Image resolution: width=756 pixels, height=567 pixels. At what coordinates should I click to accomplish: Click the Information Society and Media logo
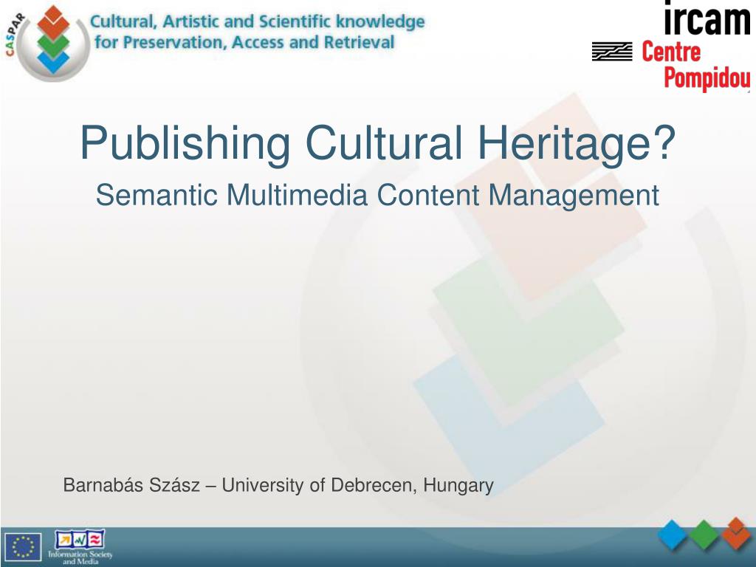point(80,547)
